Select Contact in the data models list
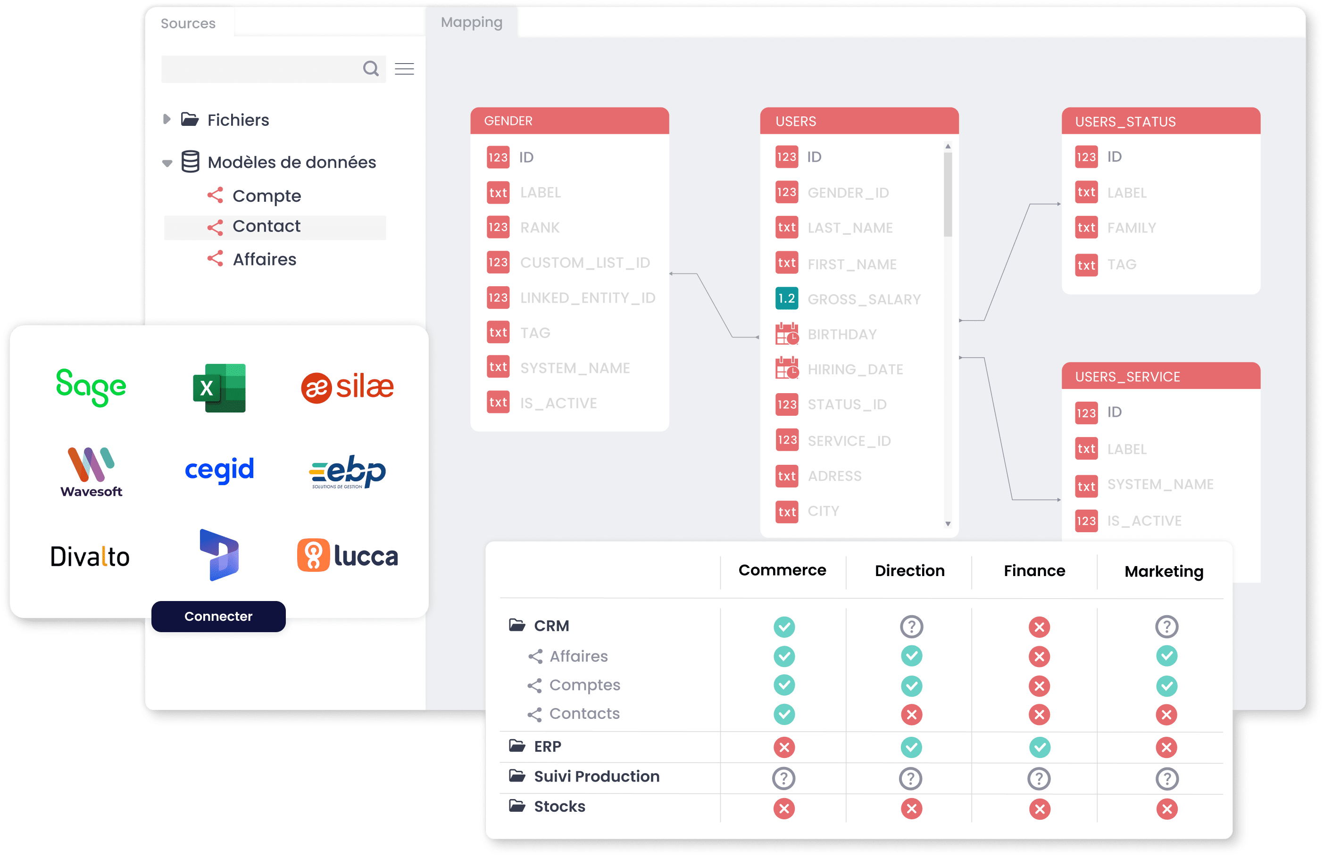The height and width of the screenshot is (857, 1324). point(266,226)
